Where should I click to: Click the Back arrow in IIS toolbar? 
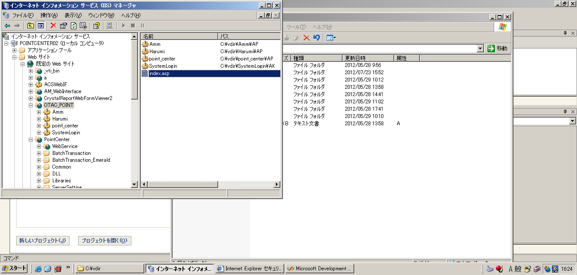click(7, 26)
